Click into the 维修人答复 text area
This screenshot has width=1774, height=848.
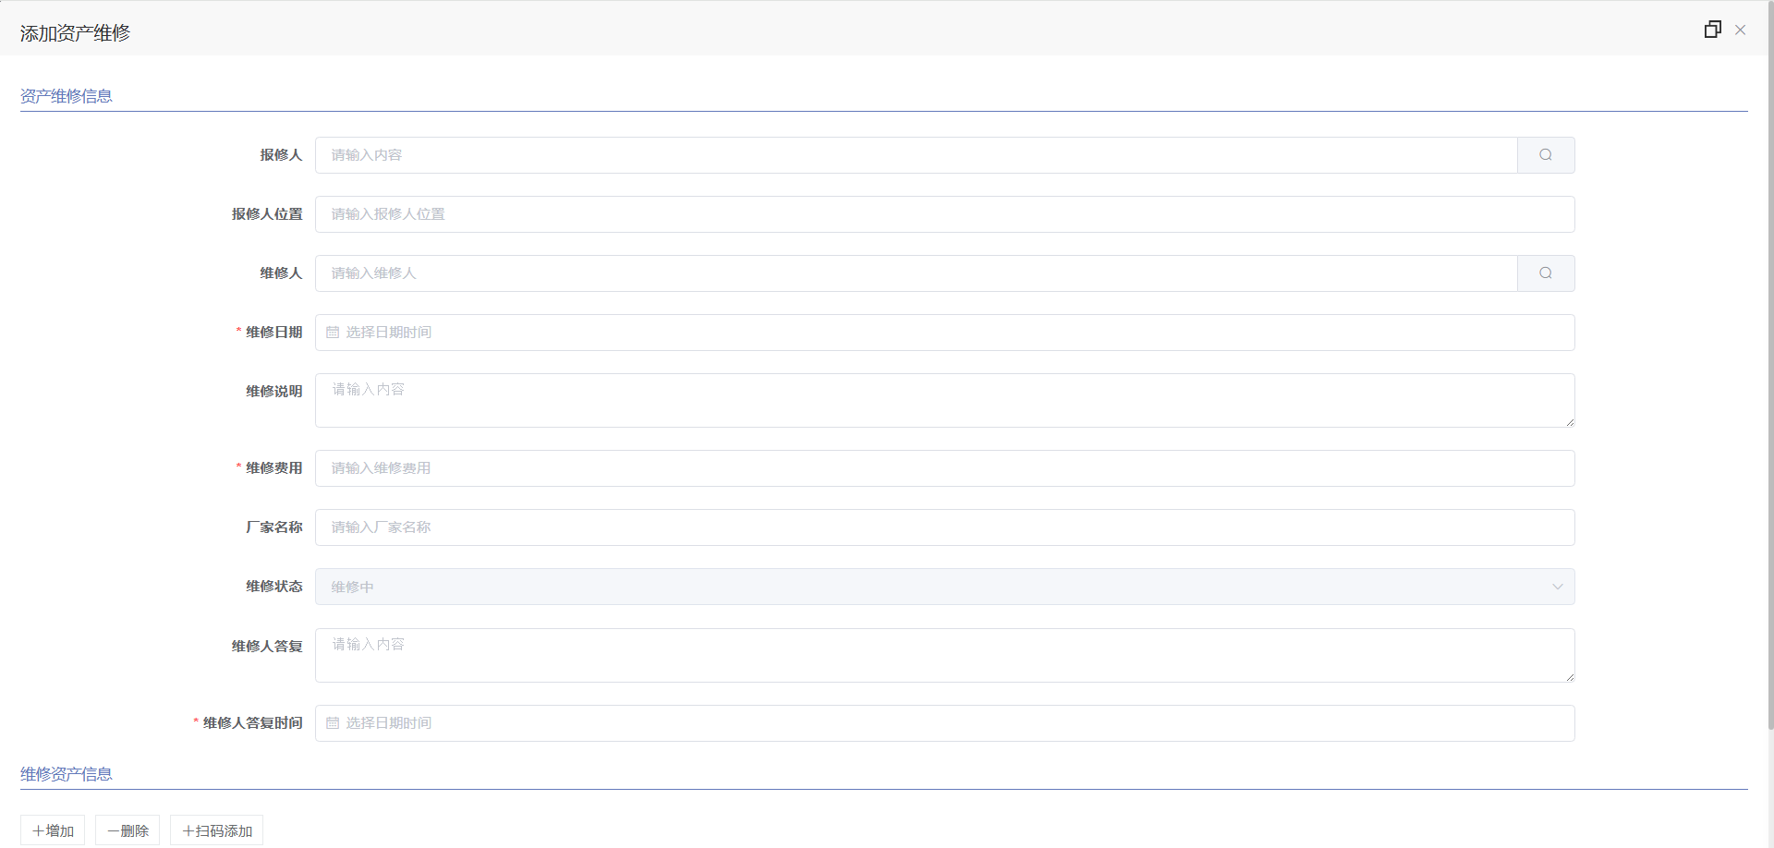pos(945,656)
